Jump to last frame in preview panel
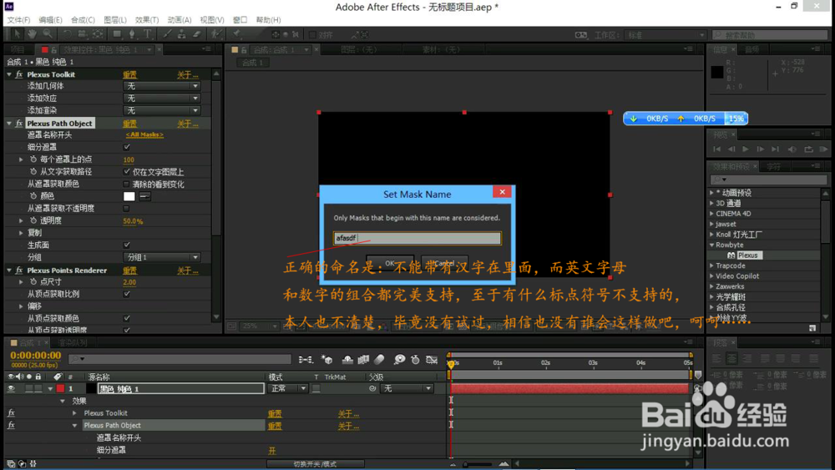 [776, 149]
